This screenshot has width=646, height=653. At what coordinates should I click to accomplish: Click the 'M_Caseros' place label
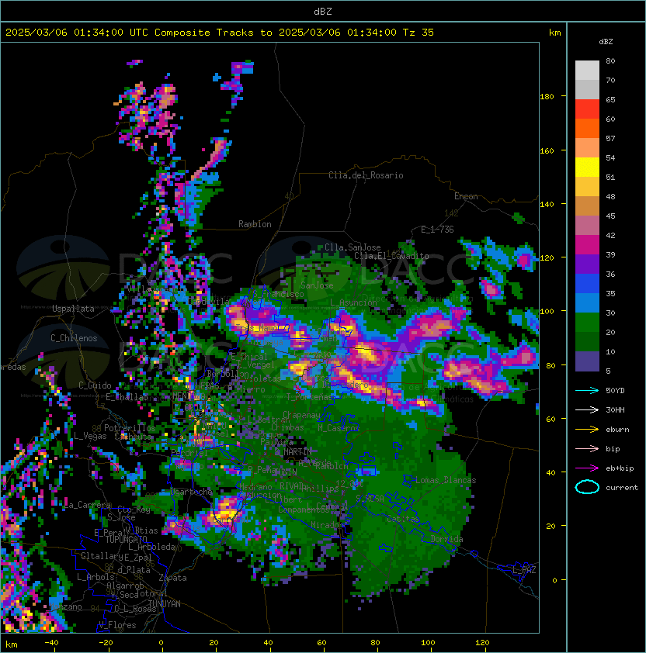339,428
